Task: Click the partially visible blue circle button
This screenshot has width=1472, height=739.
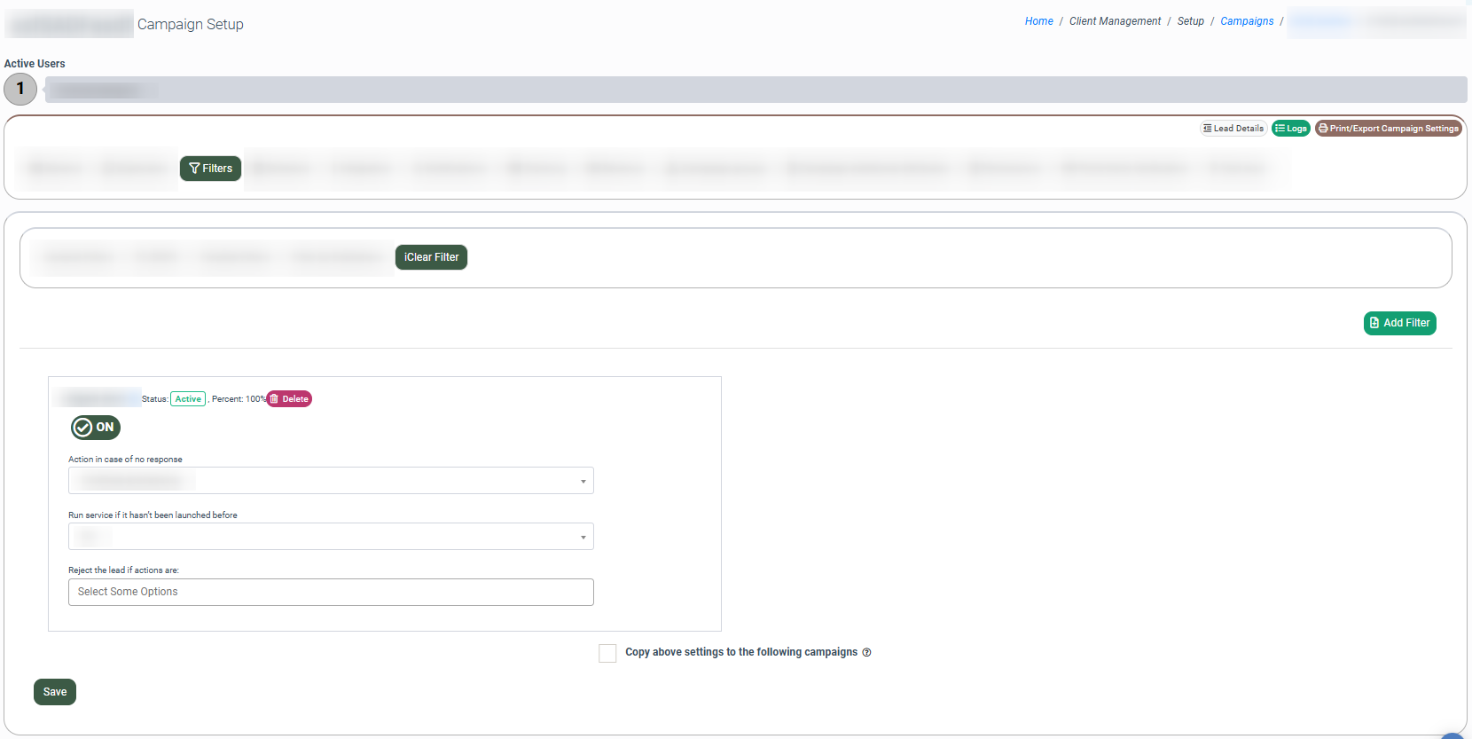Action: click(x=1452, y=735)
